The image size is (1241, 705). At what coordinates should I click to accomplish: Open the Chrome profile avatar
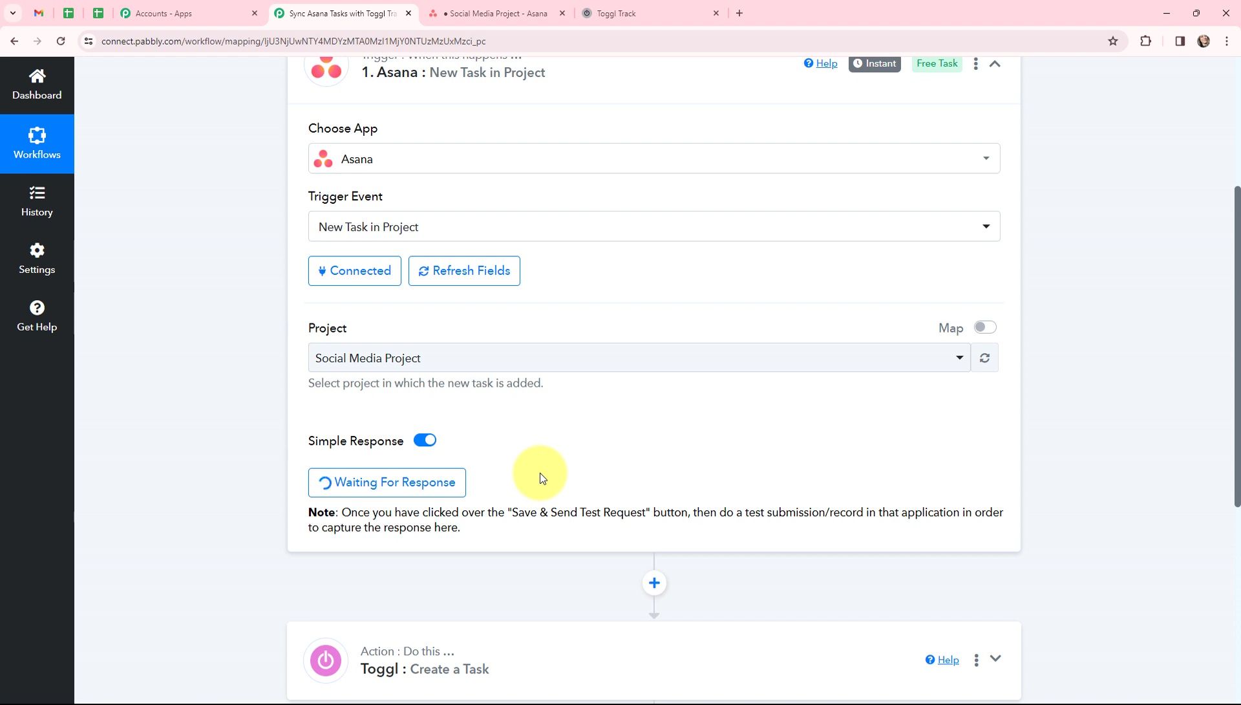[x=1204, y=41]
